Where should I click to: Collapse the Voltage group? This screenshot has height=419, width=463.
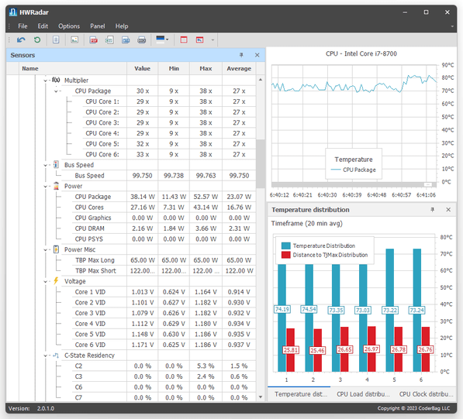point(45,282)
